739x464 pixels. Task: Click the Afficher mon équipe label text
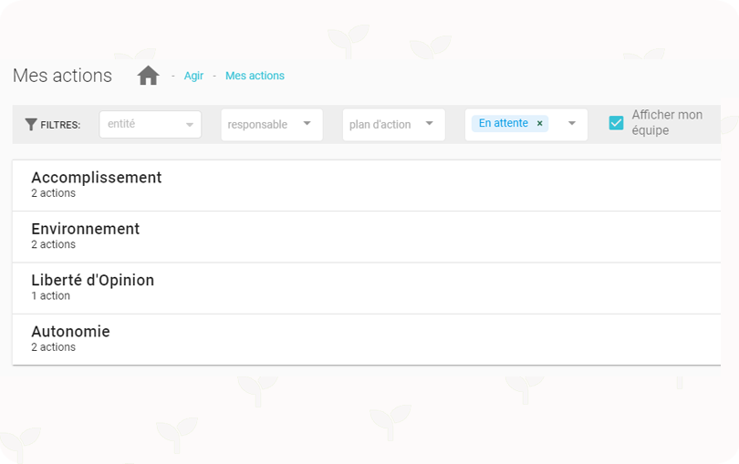coord(667,122)
